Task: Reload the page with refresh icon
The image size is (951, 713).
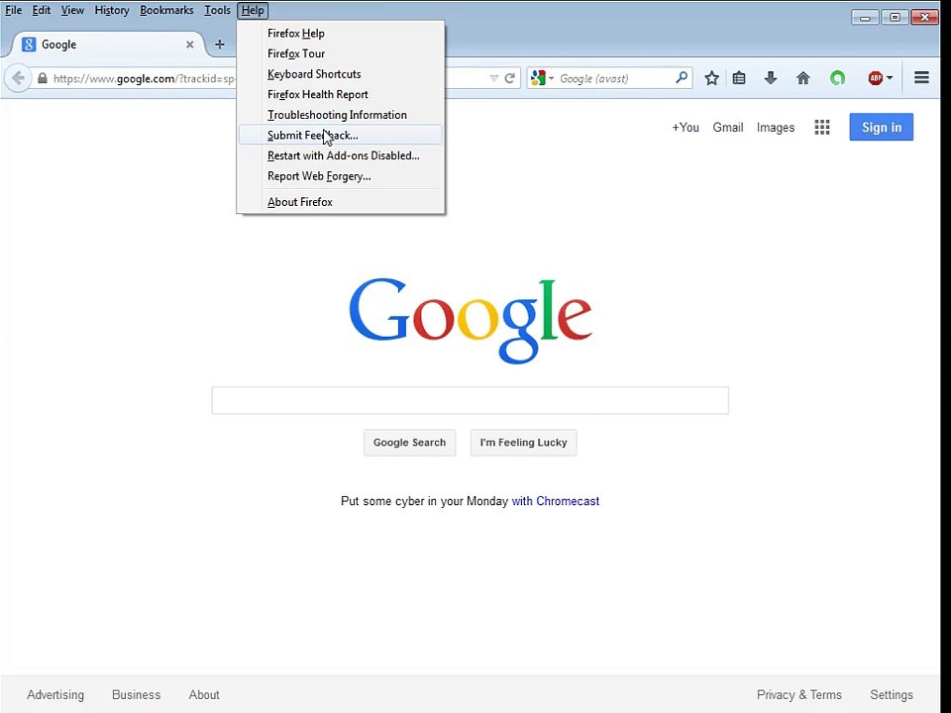Action: point(510,78)
